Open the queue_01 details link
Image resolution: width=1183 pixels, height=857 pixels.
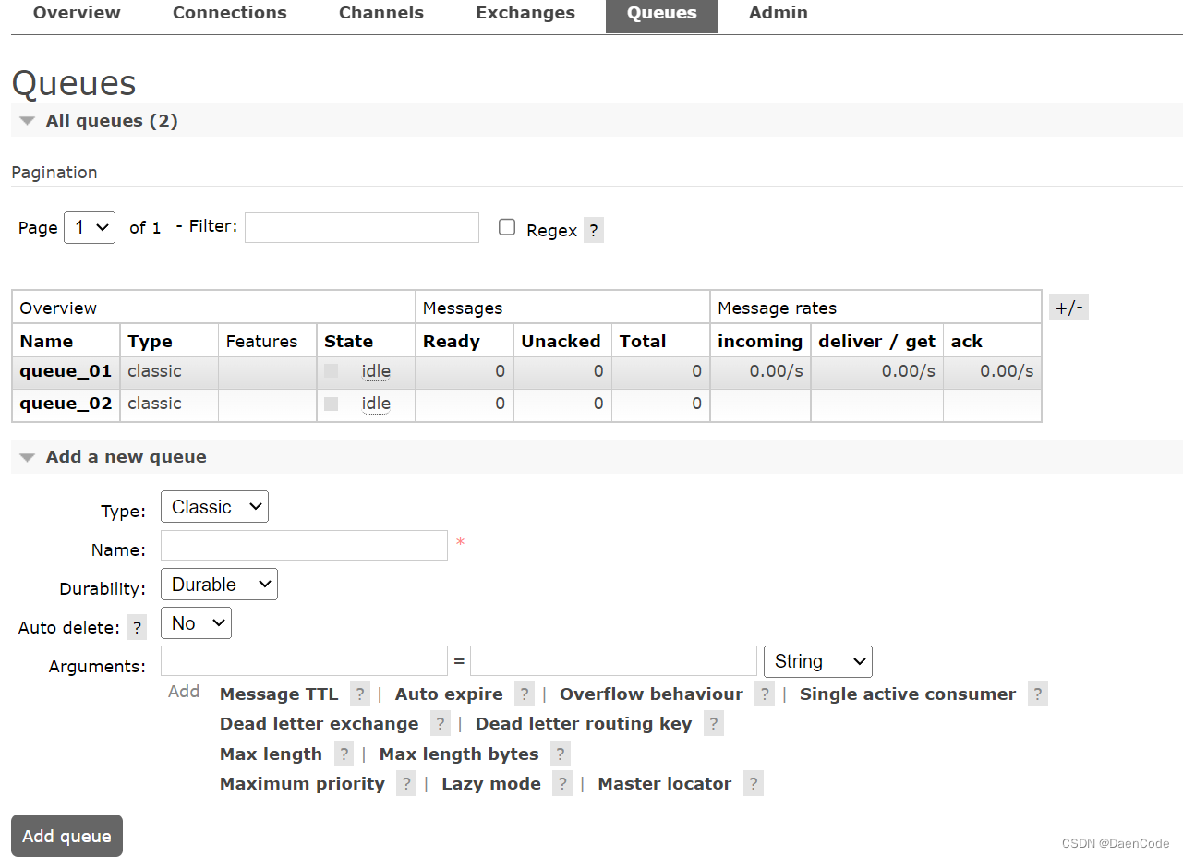pyautogui.click(x=65, y=371)
